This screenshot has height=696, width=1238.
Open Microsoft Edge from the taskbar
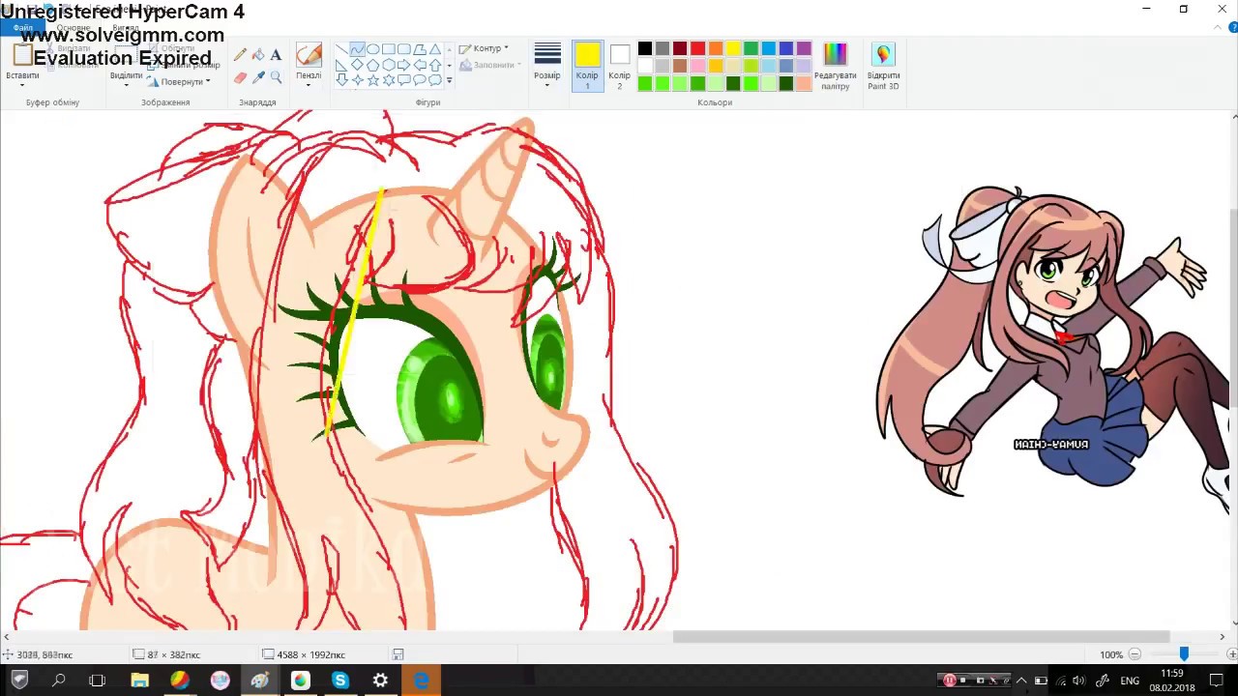pyautogui.click(x=421, y=681)
